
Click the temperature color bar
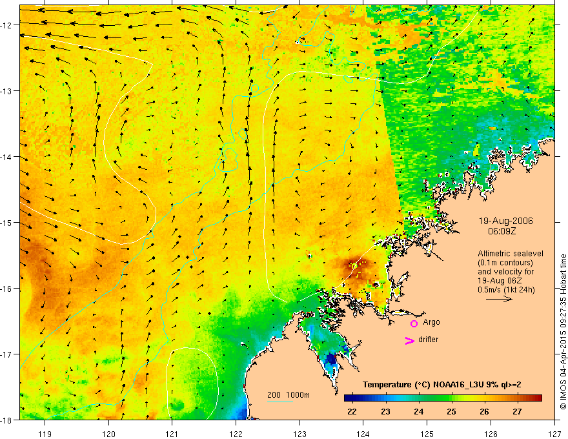click(x=443, y=398)
